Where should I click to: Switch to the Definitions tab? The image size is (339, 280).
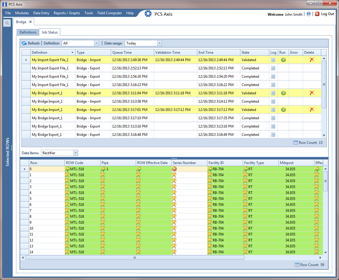coord(28,32)
